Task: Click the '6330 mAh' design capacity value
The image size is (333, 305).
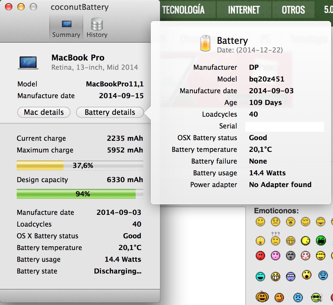Action: click(x=125, y=180)
